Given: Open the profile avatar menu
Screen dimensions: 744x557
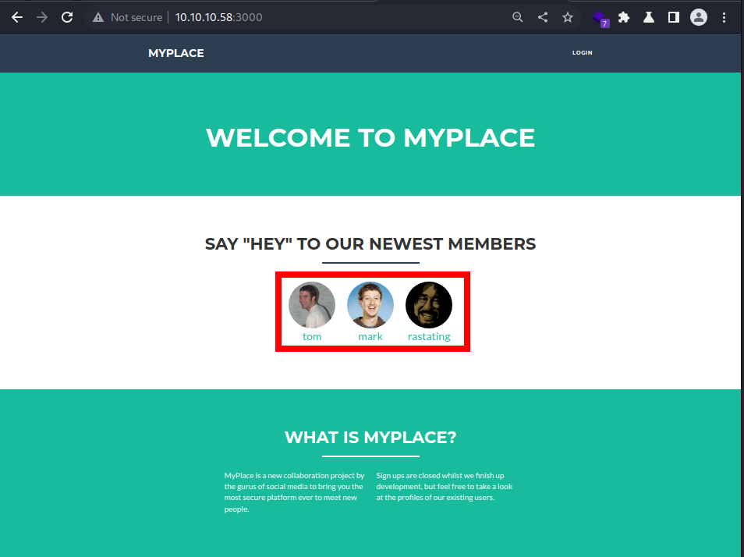Looking at the screenshot, I should (x=699, y=18).
